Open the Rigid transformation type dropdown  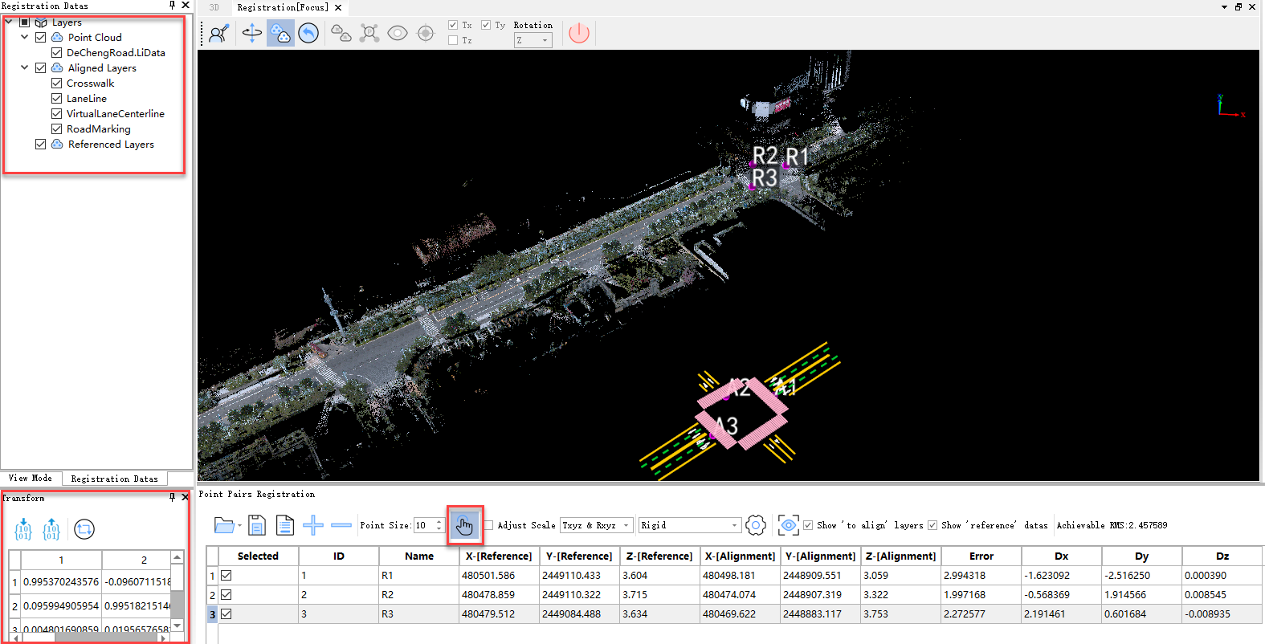tap(689, 525)
